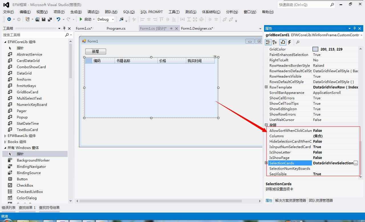The width and height of the screenshot is (365, 222).
Task: Click the save all toolbar icon
Action: (x=50, y=19)
